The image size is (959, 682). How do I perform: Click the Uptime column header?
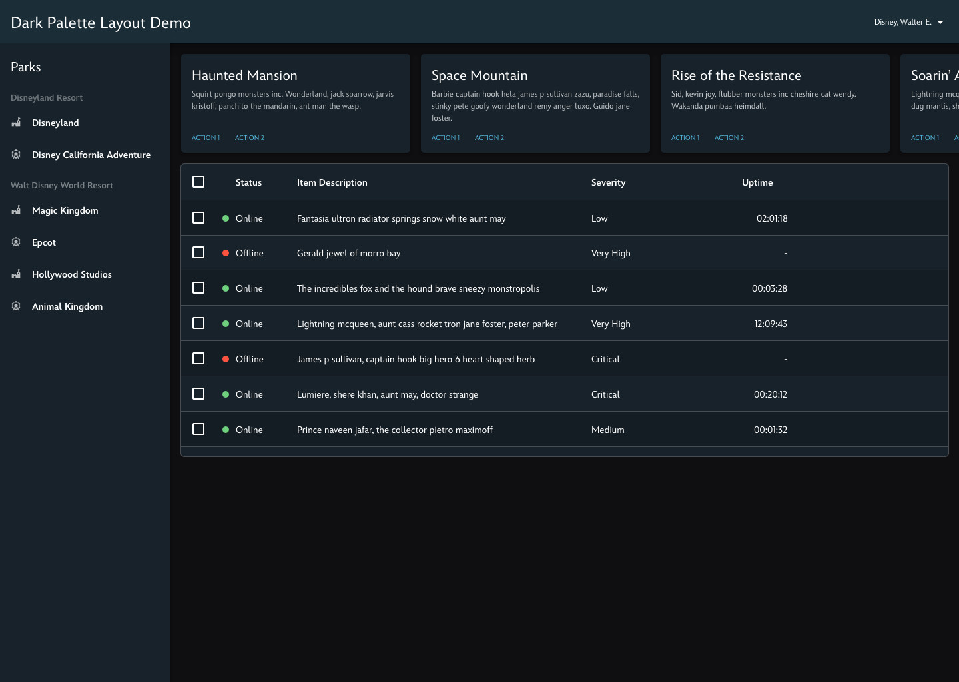point(757,182)
